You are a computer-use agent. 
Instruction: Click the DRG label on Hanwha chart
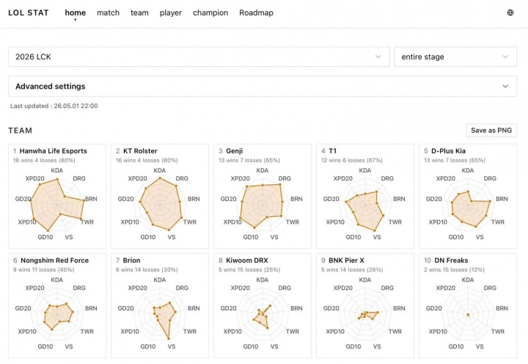(x=79, y=178)
